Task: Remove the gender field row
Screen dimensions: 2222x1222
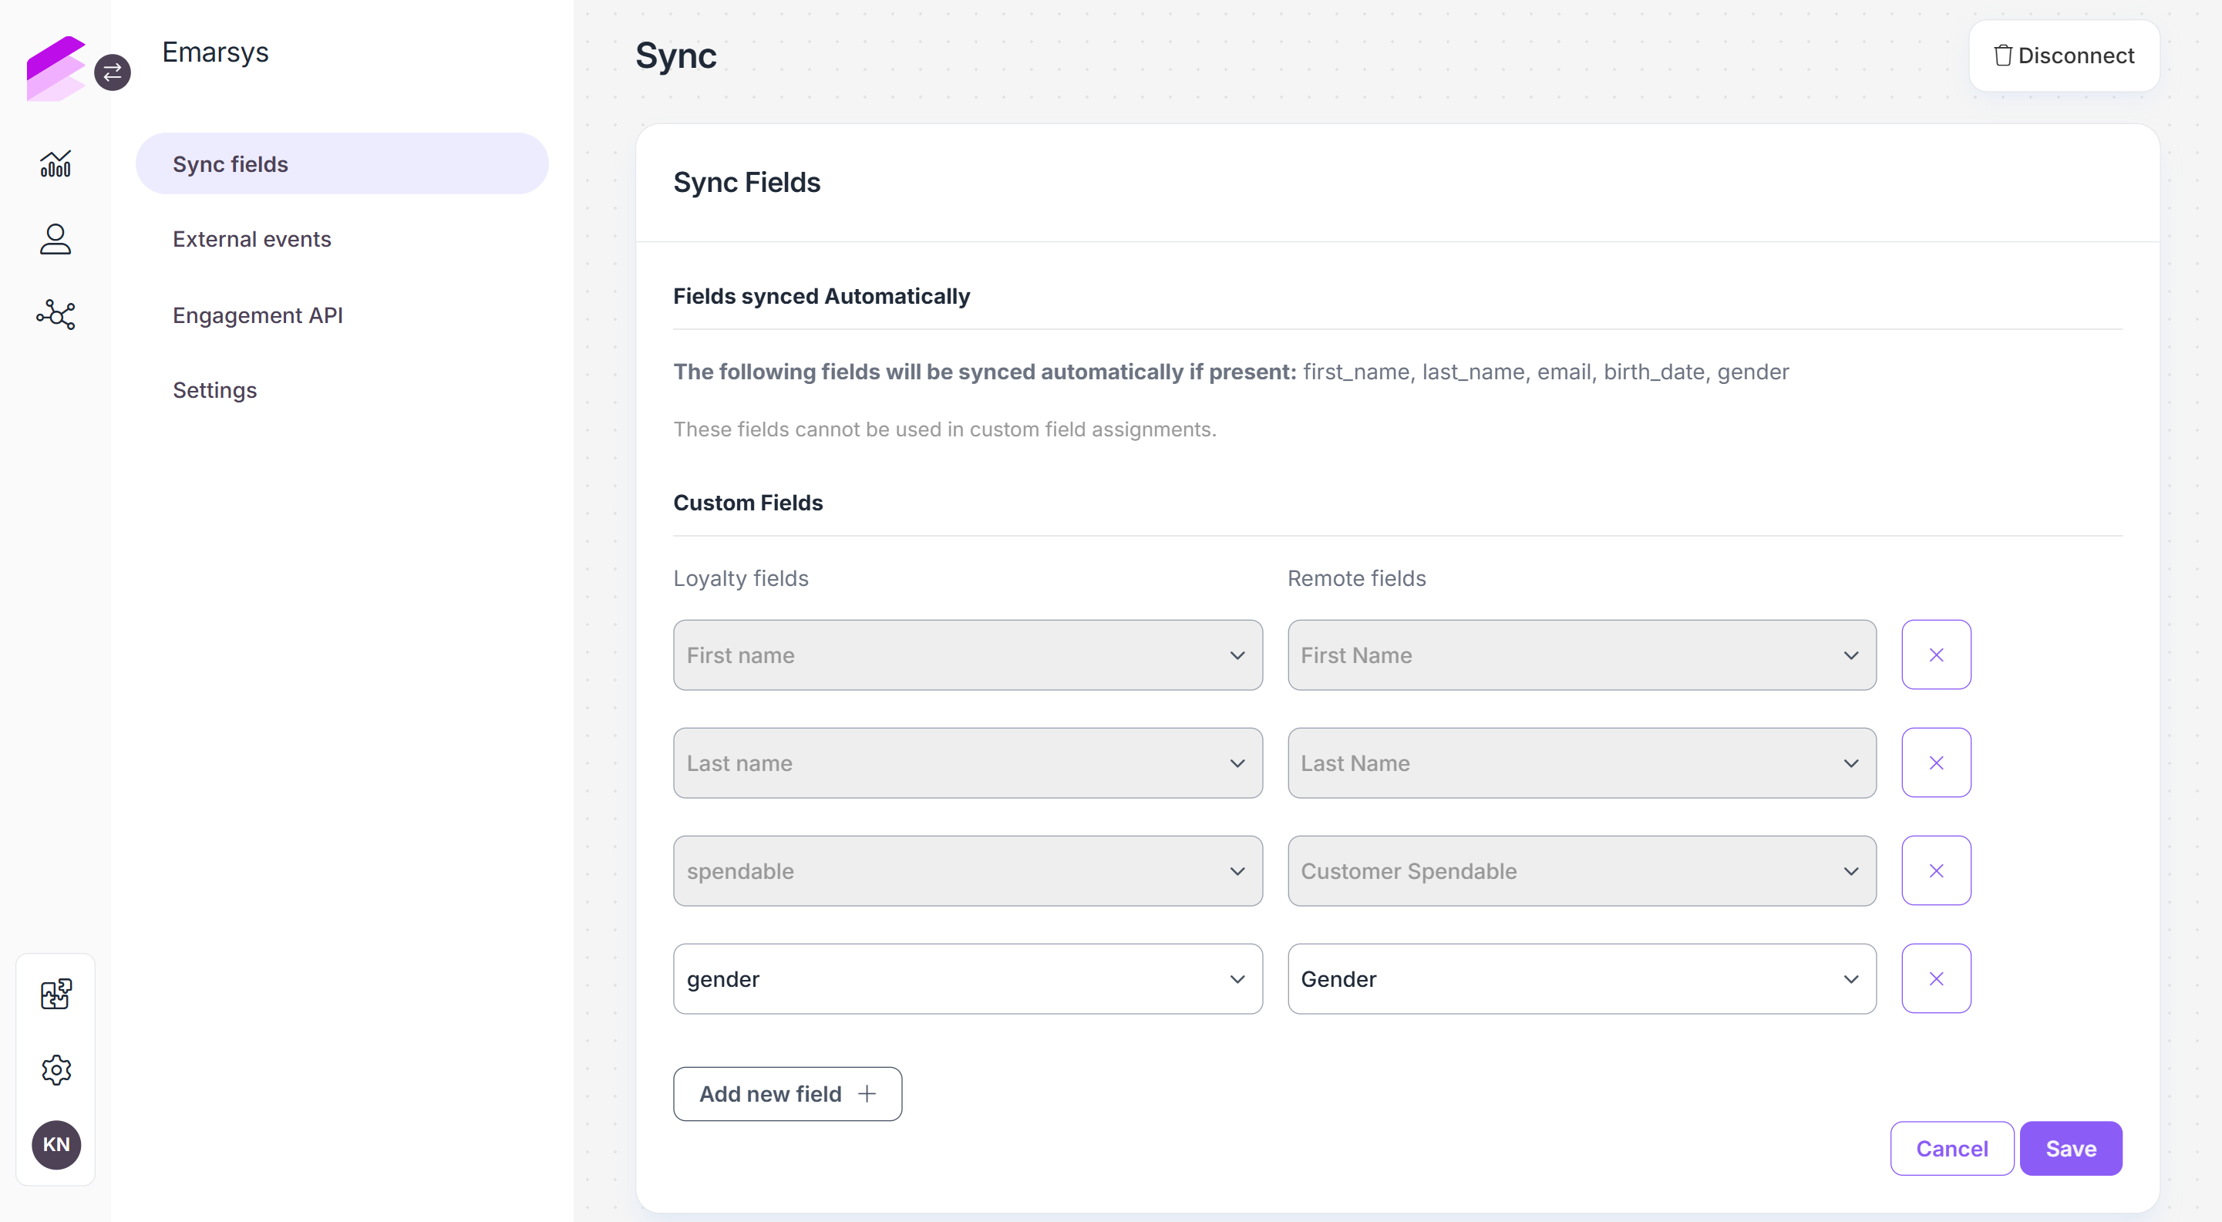Action: tap(1936, 978)
